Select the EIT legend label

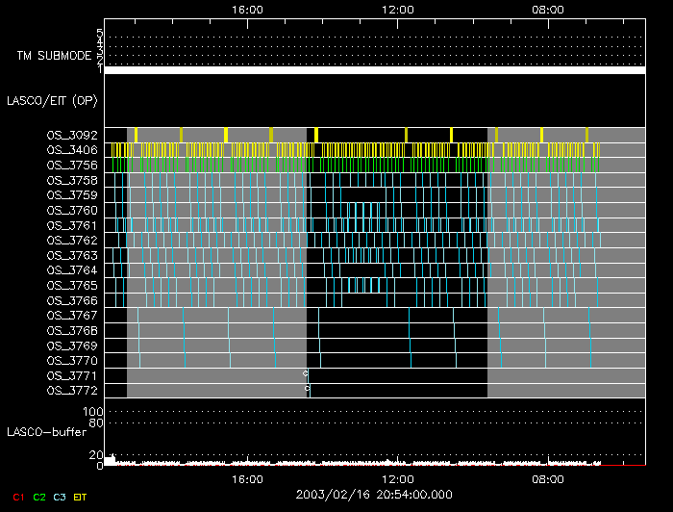[x=81, y=496]
